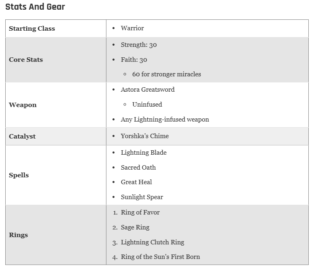Select the 60 for stronger miracles note
Viewport: 314px width, 267px height.
click(x=166, y=74)
